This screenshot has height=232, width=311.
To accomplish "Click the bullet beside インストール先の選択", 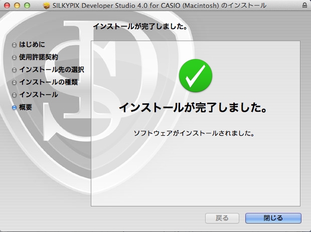I will click(14, 70).
